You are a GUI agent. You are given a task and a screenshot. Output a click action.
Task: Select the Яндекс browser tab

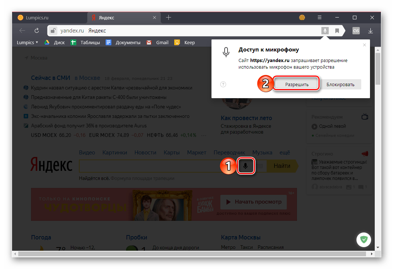point(124,18)
